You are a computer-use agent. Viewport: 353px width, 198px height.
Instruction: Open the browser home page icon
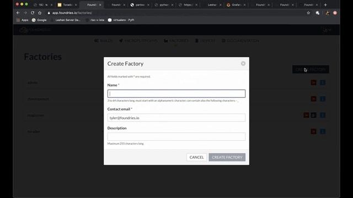click(40, 13)
